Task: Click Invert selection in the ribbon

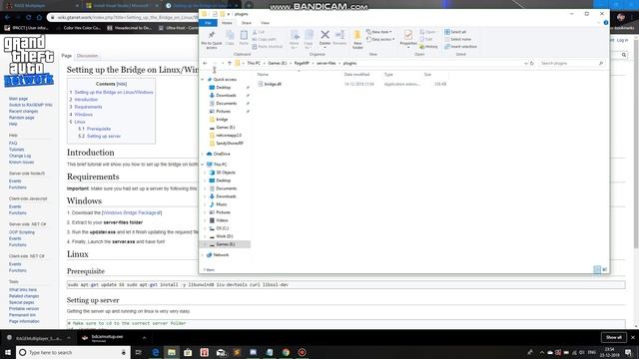Action: (x=461, y=47)
